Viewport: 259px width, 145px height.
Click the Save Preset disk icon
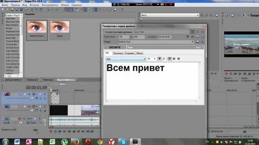[x=197, y=42]
